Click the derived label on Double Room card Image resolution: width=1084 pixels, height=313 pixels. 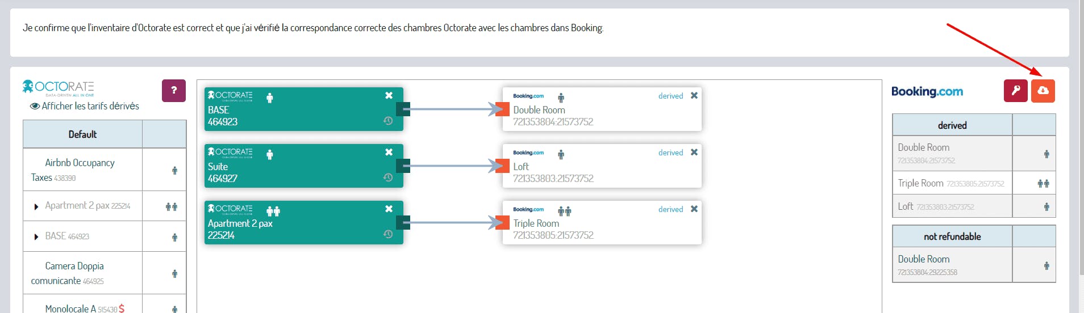point(670,96)
